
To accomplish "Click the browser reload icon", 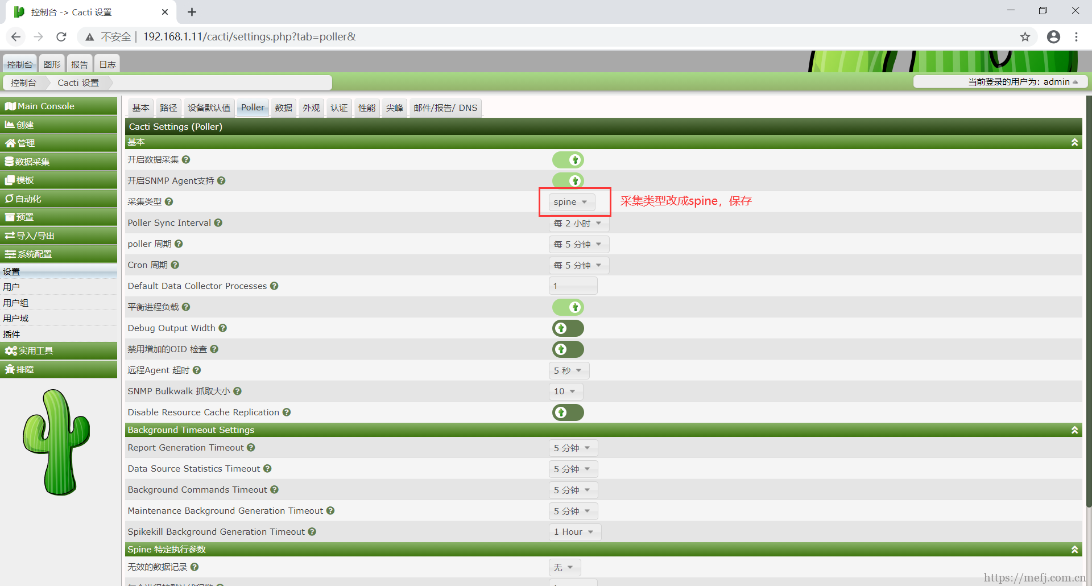I will pyautogui.click(x=61, y=37).
